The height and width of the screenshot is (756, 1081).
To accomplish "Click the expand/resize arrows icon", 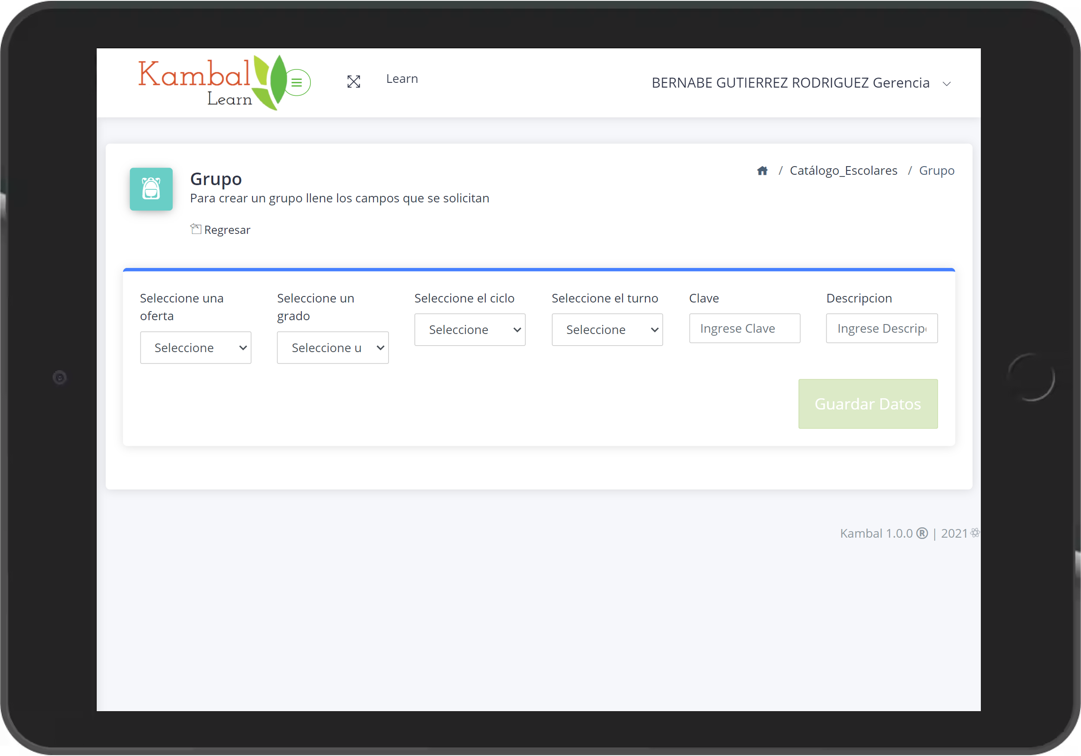I will [353, 82].
